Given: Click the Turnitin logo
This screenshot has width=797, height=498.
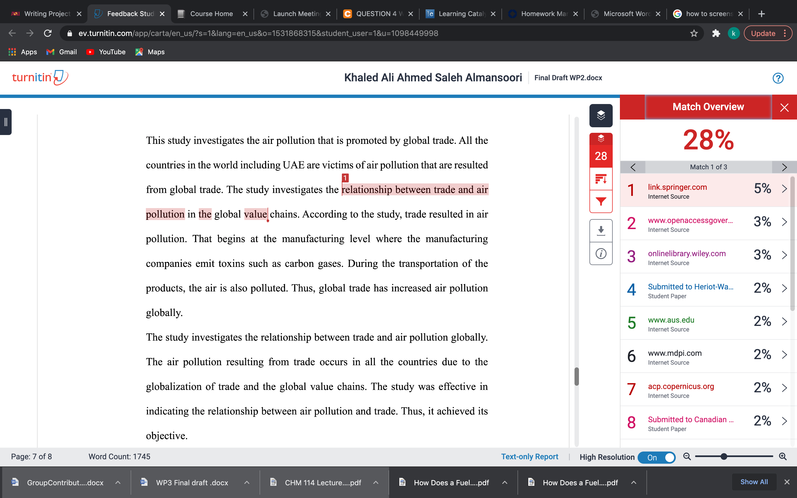Looking at the screenshot, I should [x=40, y=78].
